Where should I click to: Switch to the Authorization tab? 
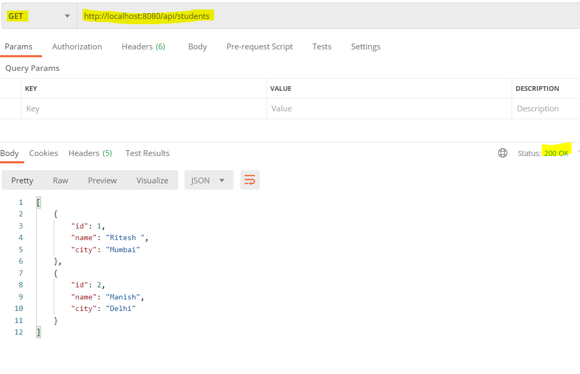pos(77,47)
